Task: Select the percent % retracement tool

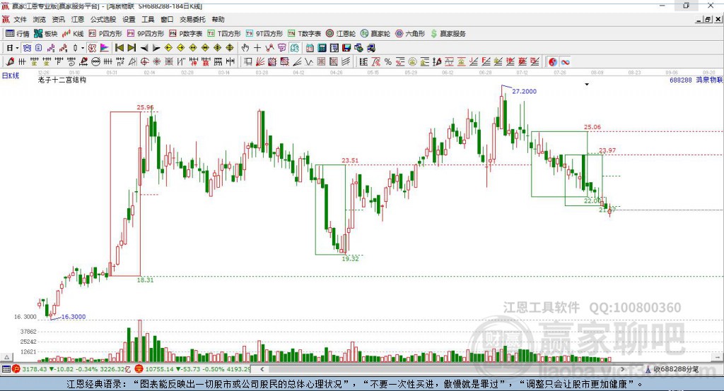Action: [388, 62]
